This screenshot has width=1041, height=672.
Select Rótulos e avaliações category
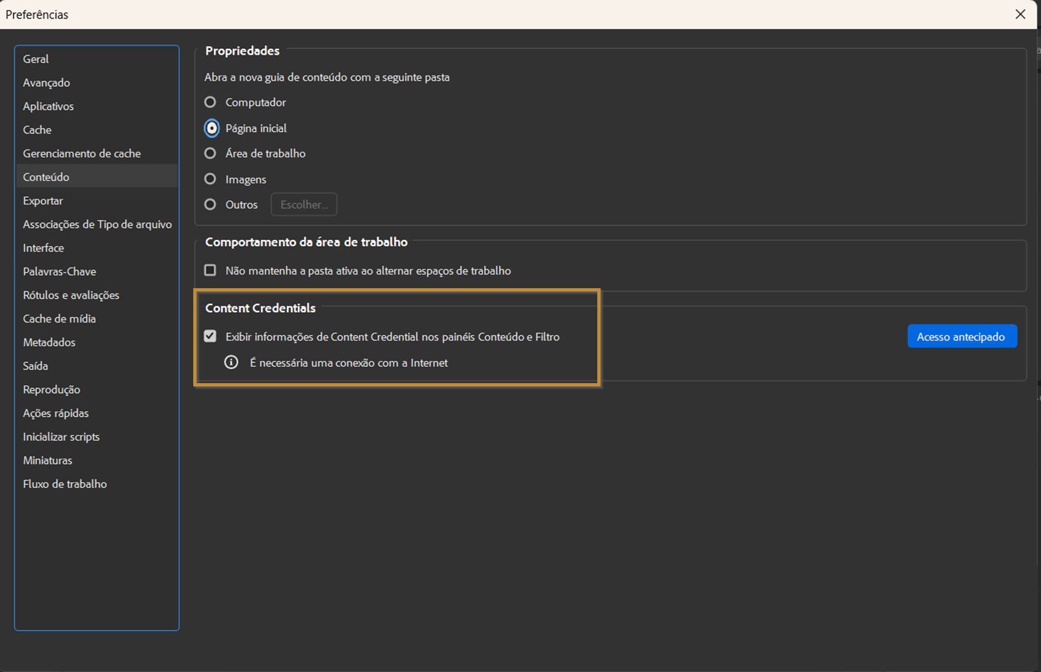click(96, 295)
